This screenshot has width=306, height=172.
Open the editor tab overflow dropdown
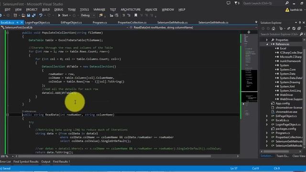pos(256,22)
